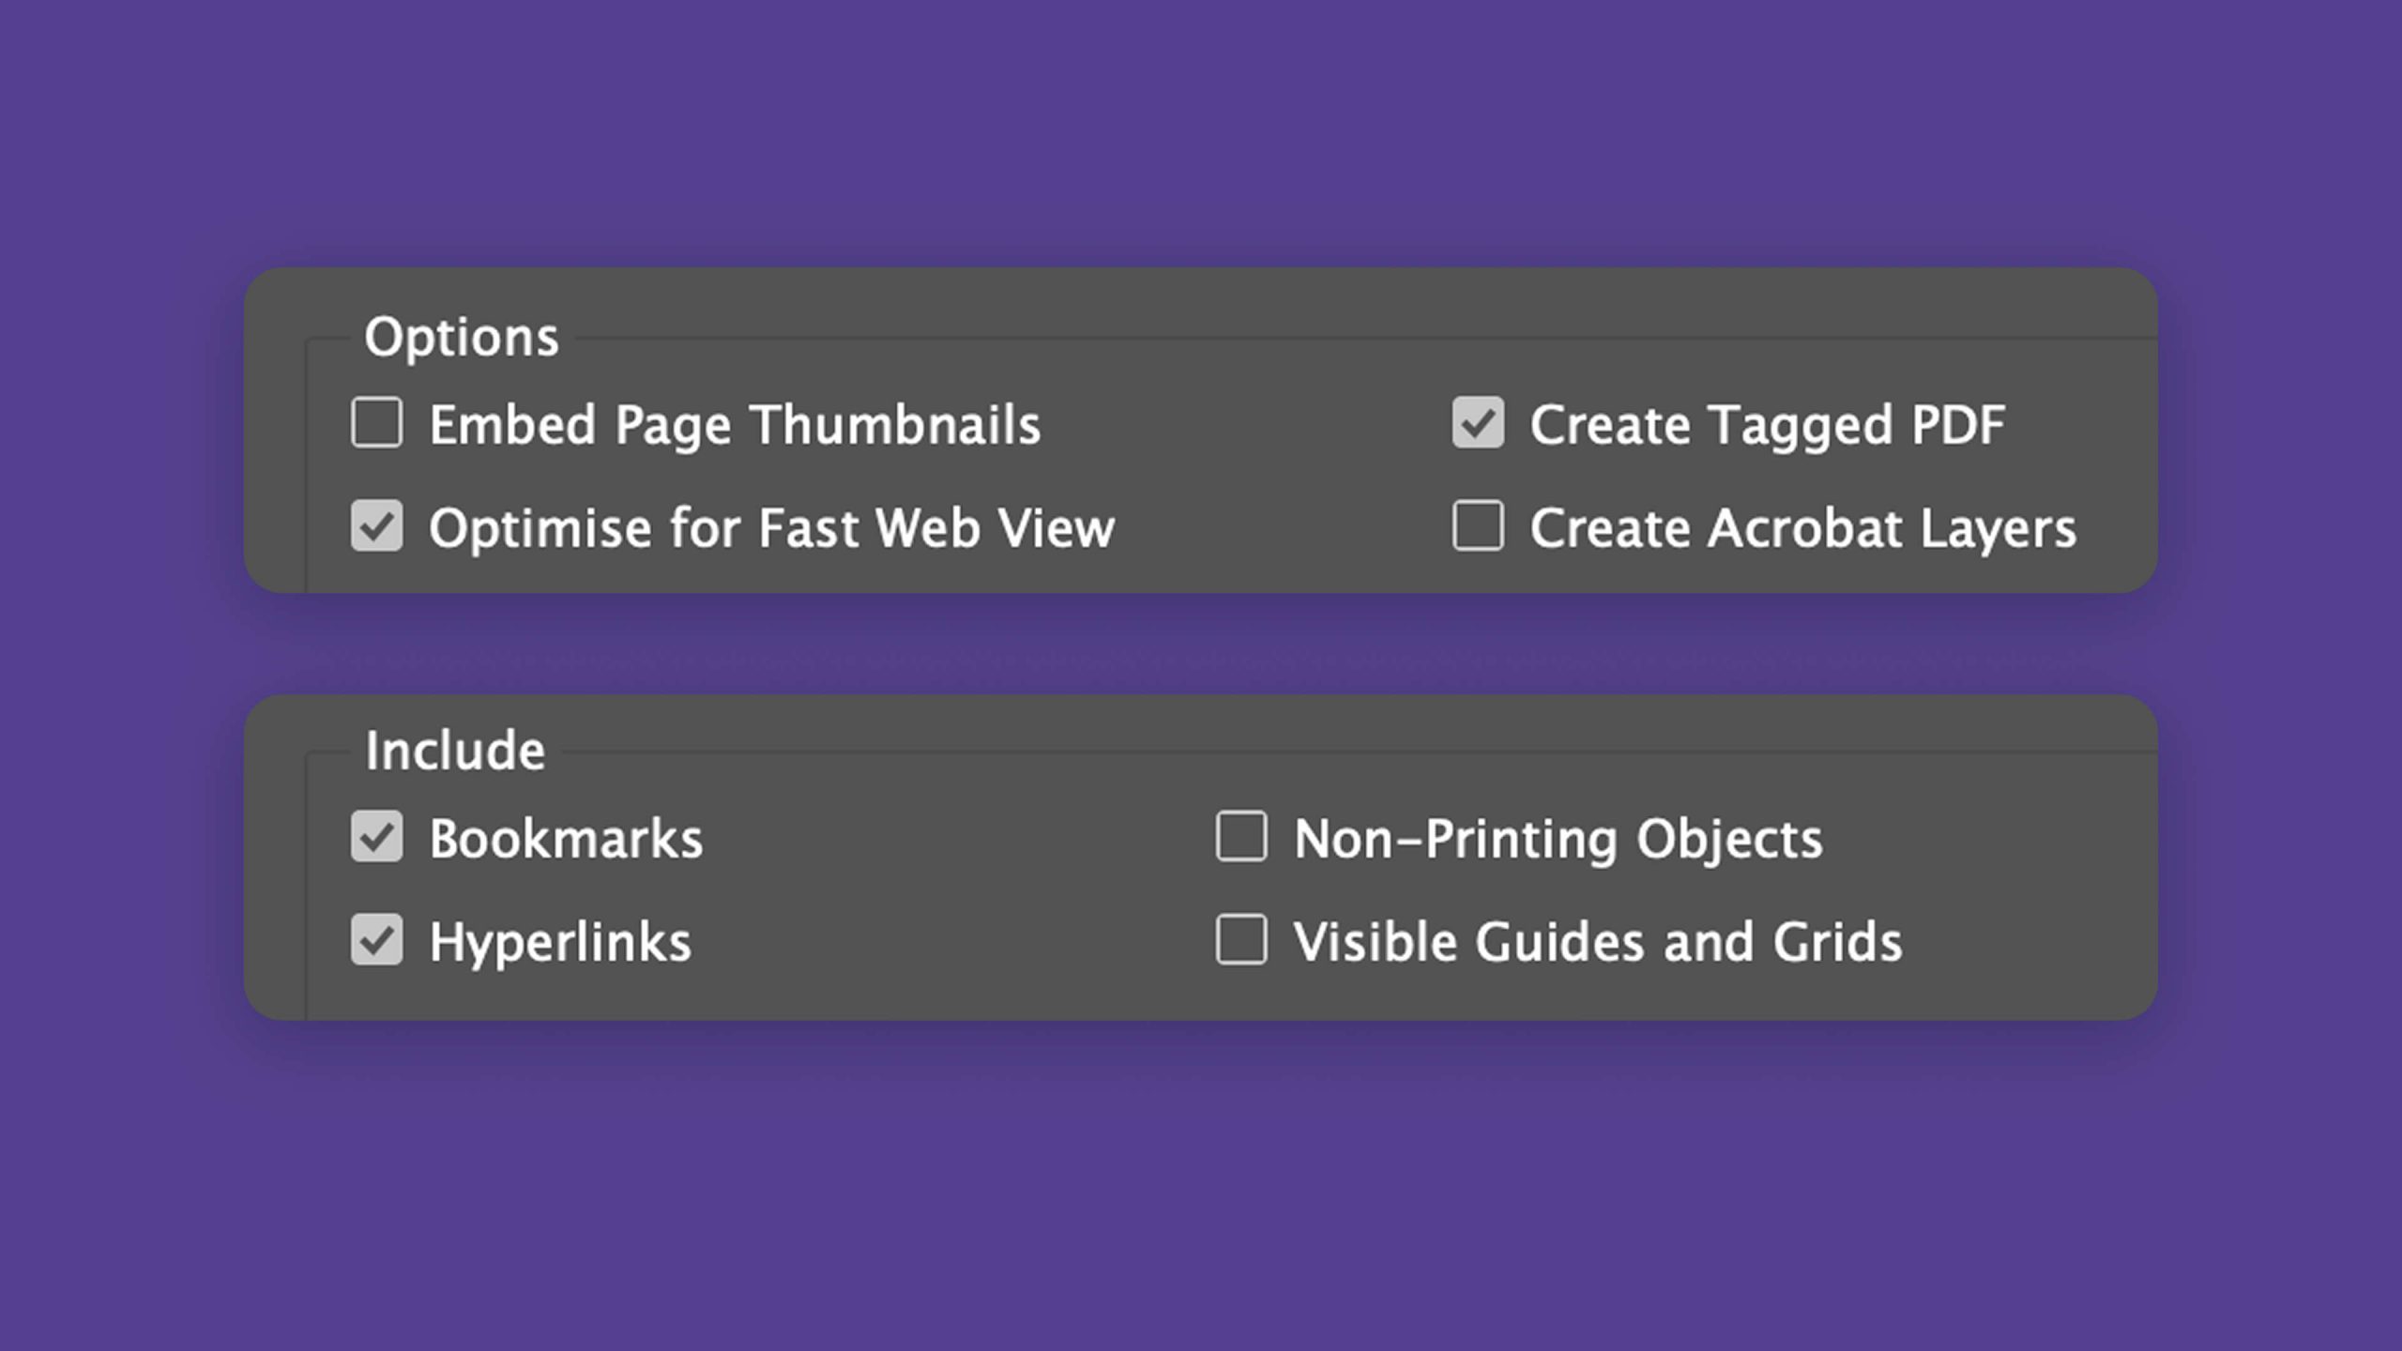The image size is (2402, 1351).
Task: Enable the Embed Page Thumbnails checkbox
Action: point(377,423)
